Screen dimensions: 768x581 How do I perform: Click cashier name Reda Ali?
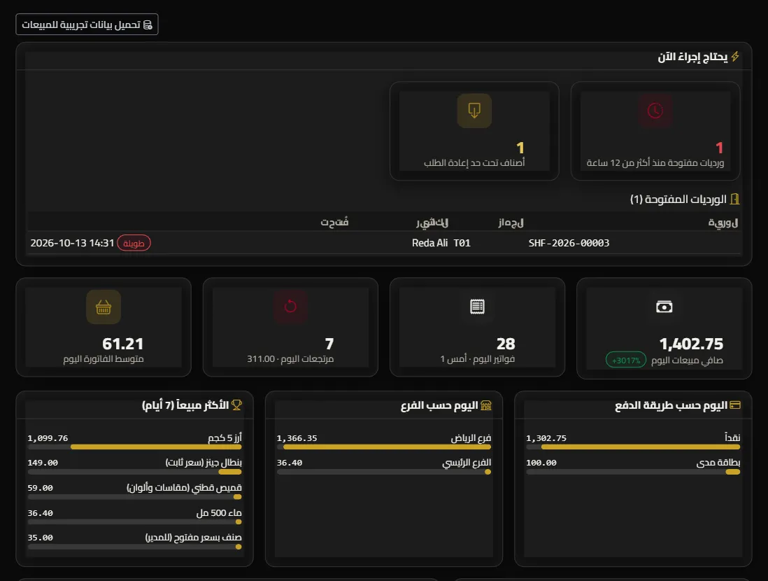(x=429, y=243)
